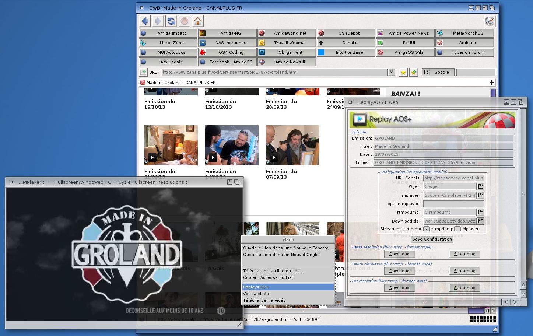Image resolution: width=533 pixels, height=336 pixels.
Task: Click the Wget path field
Action: point(450,186)
